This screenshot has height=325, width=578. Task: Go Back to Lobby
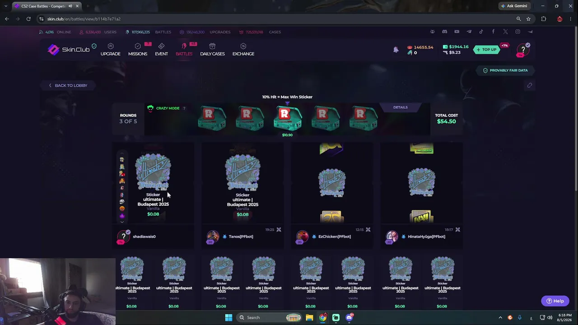click(68, 85)
